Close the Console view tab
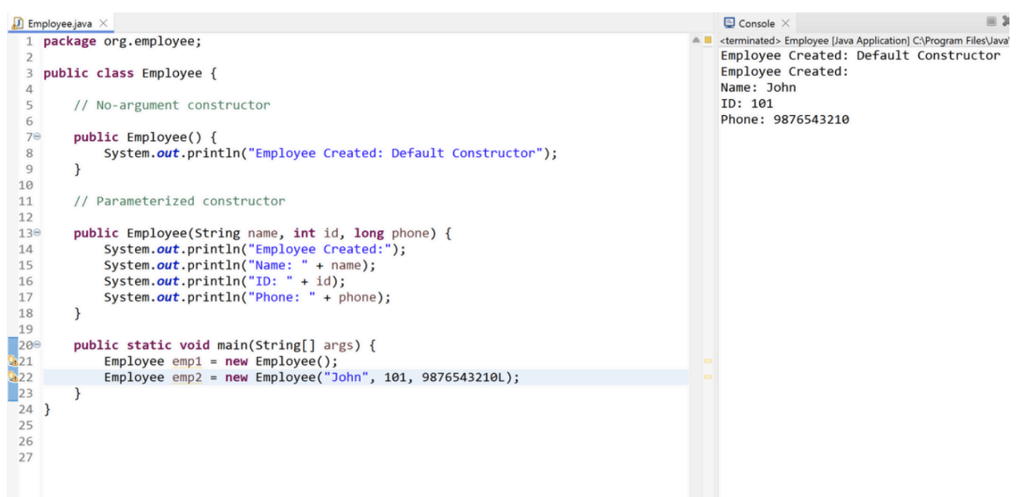Image resolution: width=1017 pixels, height=497 pixels. [x=786, y=23]
